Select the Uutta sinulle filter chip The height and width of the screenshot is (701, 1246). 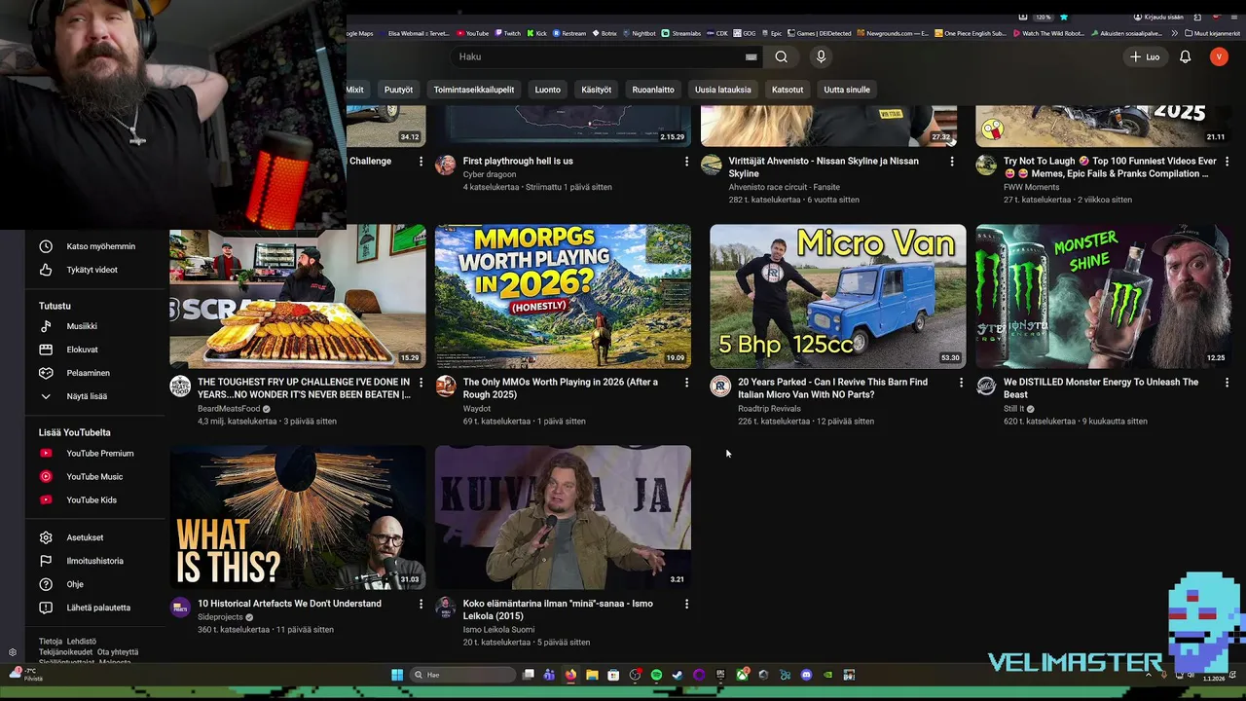coord(847,90)
